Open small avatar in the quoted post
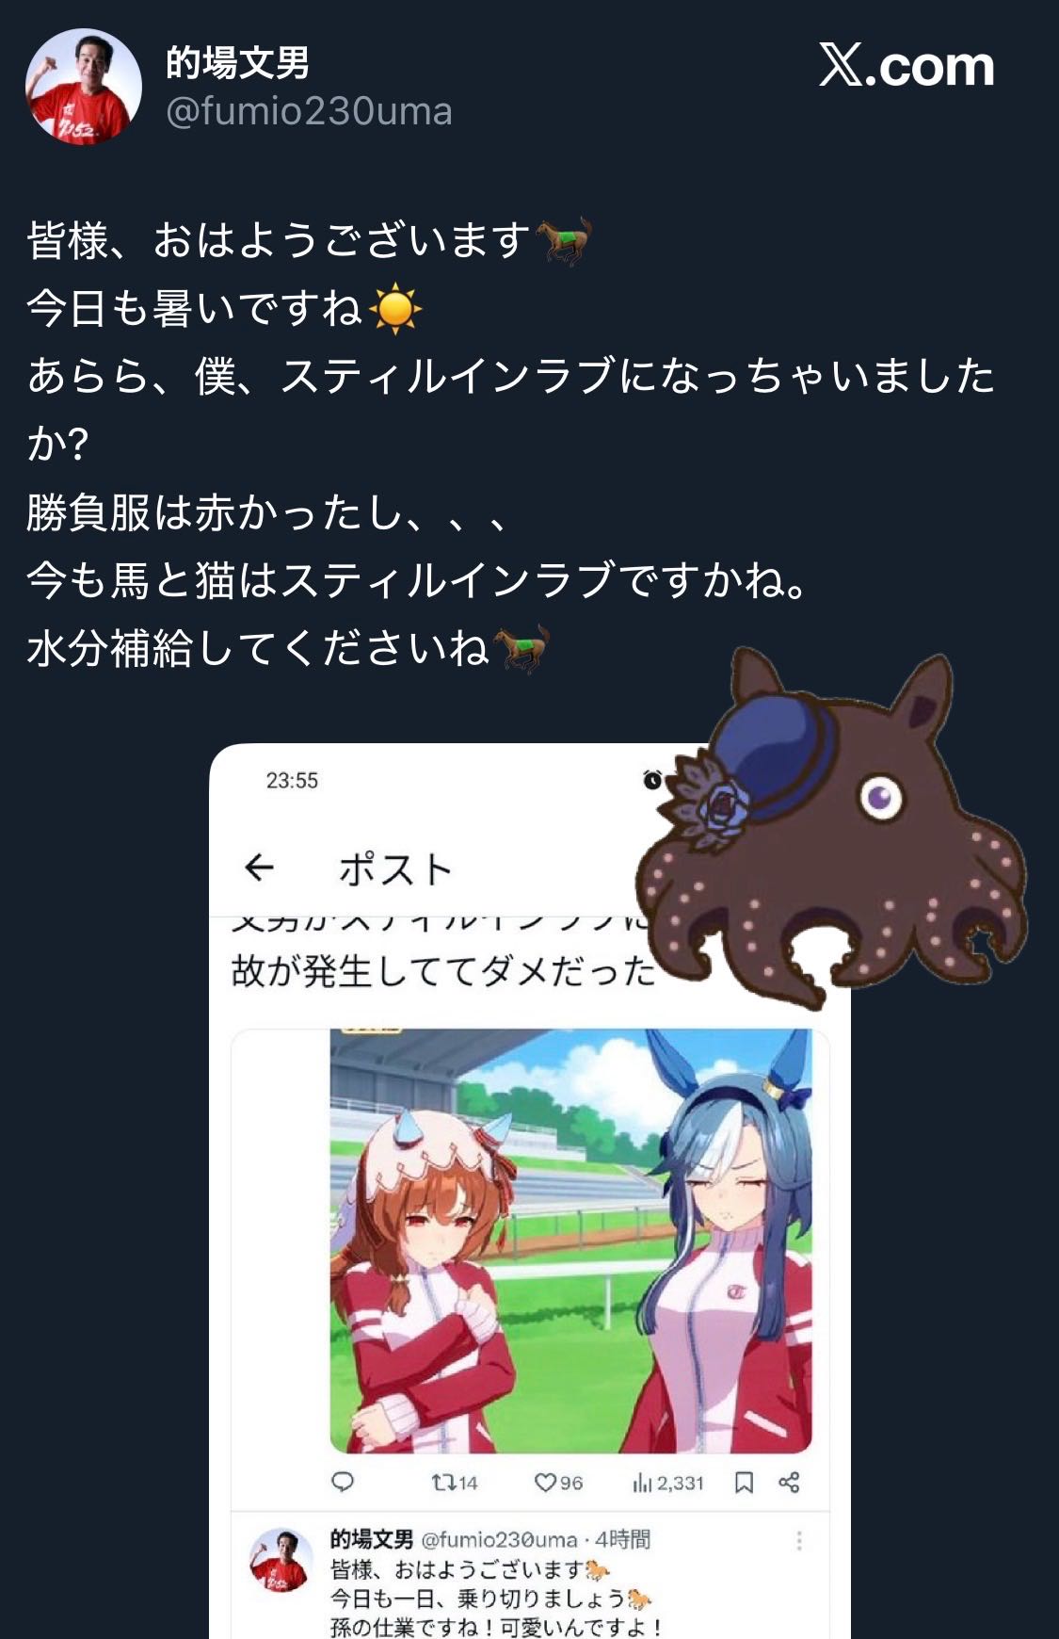Image resolution: width=1059 pixels, height=1639 pixels. (x=281, y=1561)
